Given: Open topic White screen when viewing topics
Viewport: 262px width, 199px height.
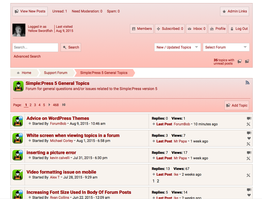Looking at the screenshot, I should click(73, 135).
